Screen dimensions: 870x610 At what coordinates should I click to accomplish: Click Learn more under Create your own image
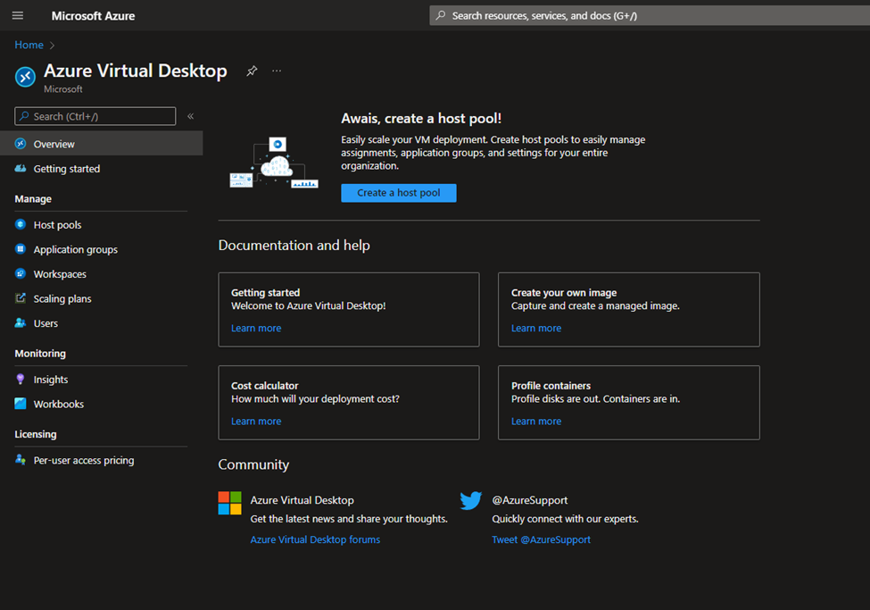click(536, 329)
